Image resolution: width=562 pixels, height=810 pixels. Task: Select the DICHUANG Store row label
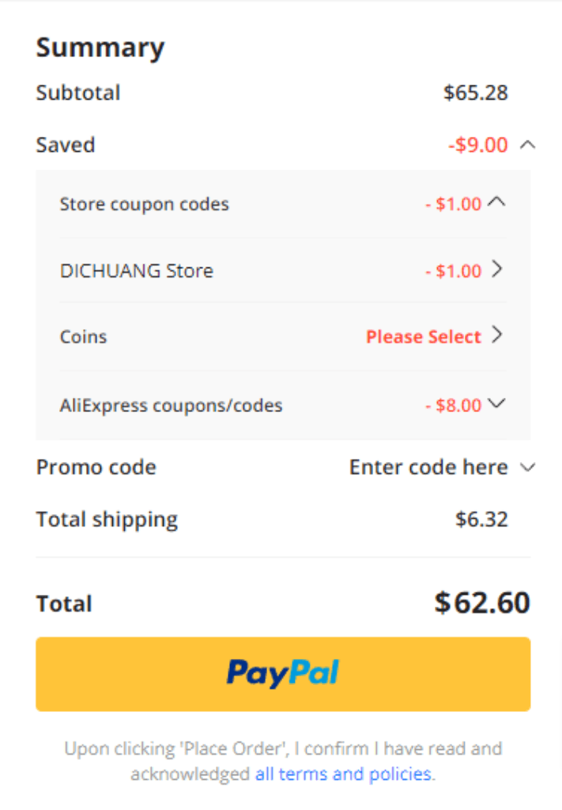coord(137,271)
